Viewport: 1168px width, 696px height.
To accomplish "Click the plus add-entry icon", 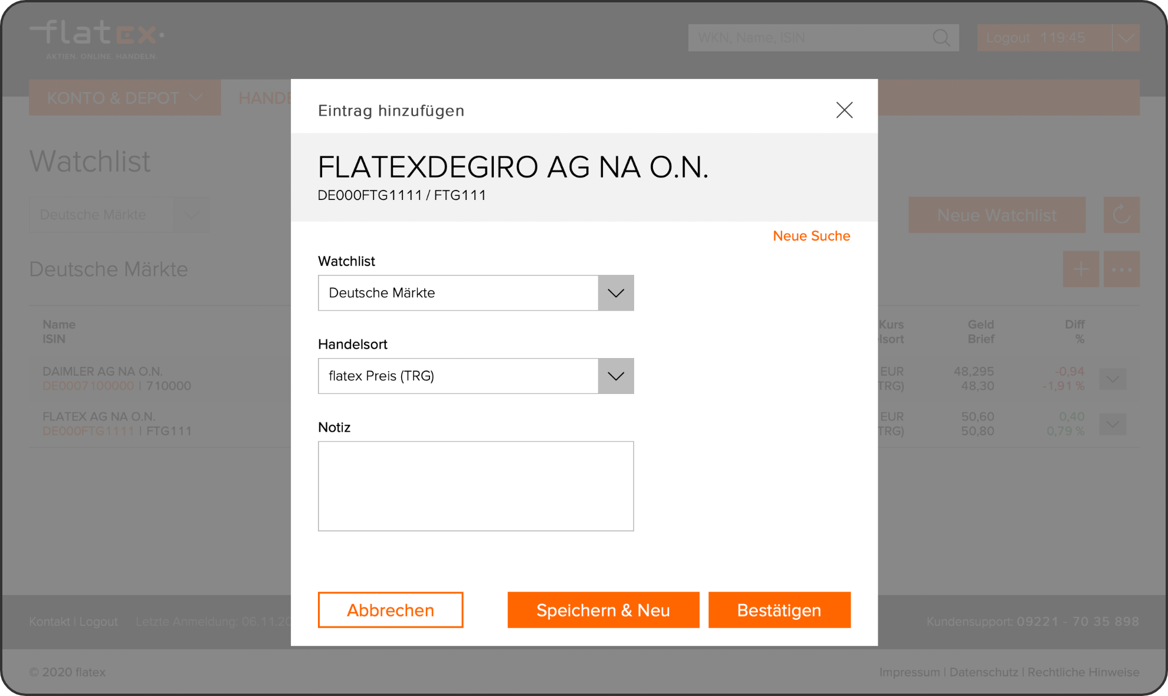I will pyautogui.click(x=1081, y=270).
